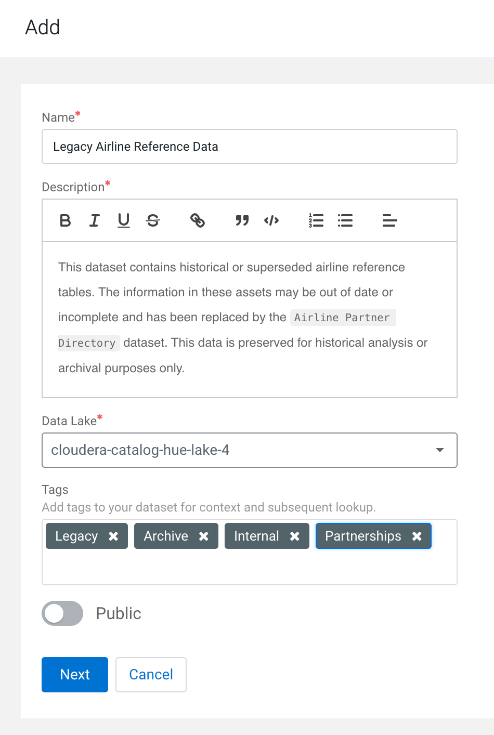Toggle inline code formatting
Screen dimensions: 494x735
click(x=271, y=220)
